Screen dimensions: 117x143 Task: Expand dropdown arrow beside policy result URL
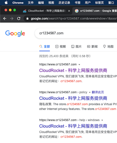pos(90,93)
